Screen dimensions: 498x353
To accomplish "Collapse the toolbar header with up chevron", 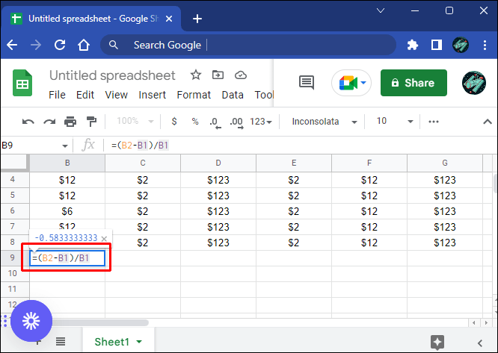I will 488,122.
